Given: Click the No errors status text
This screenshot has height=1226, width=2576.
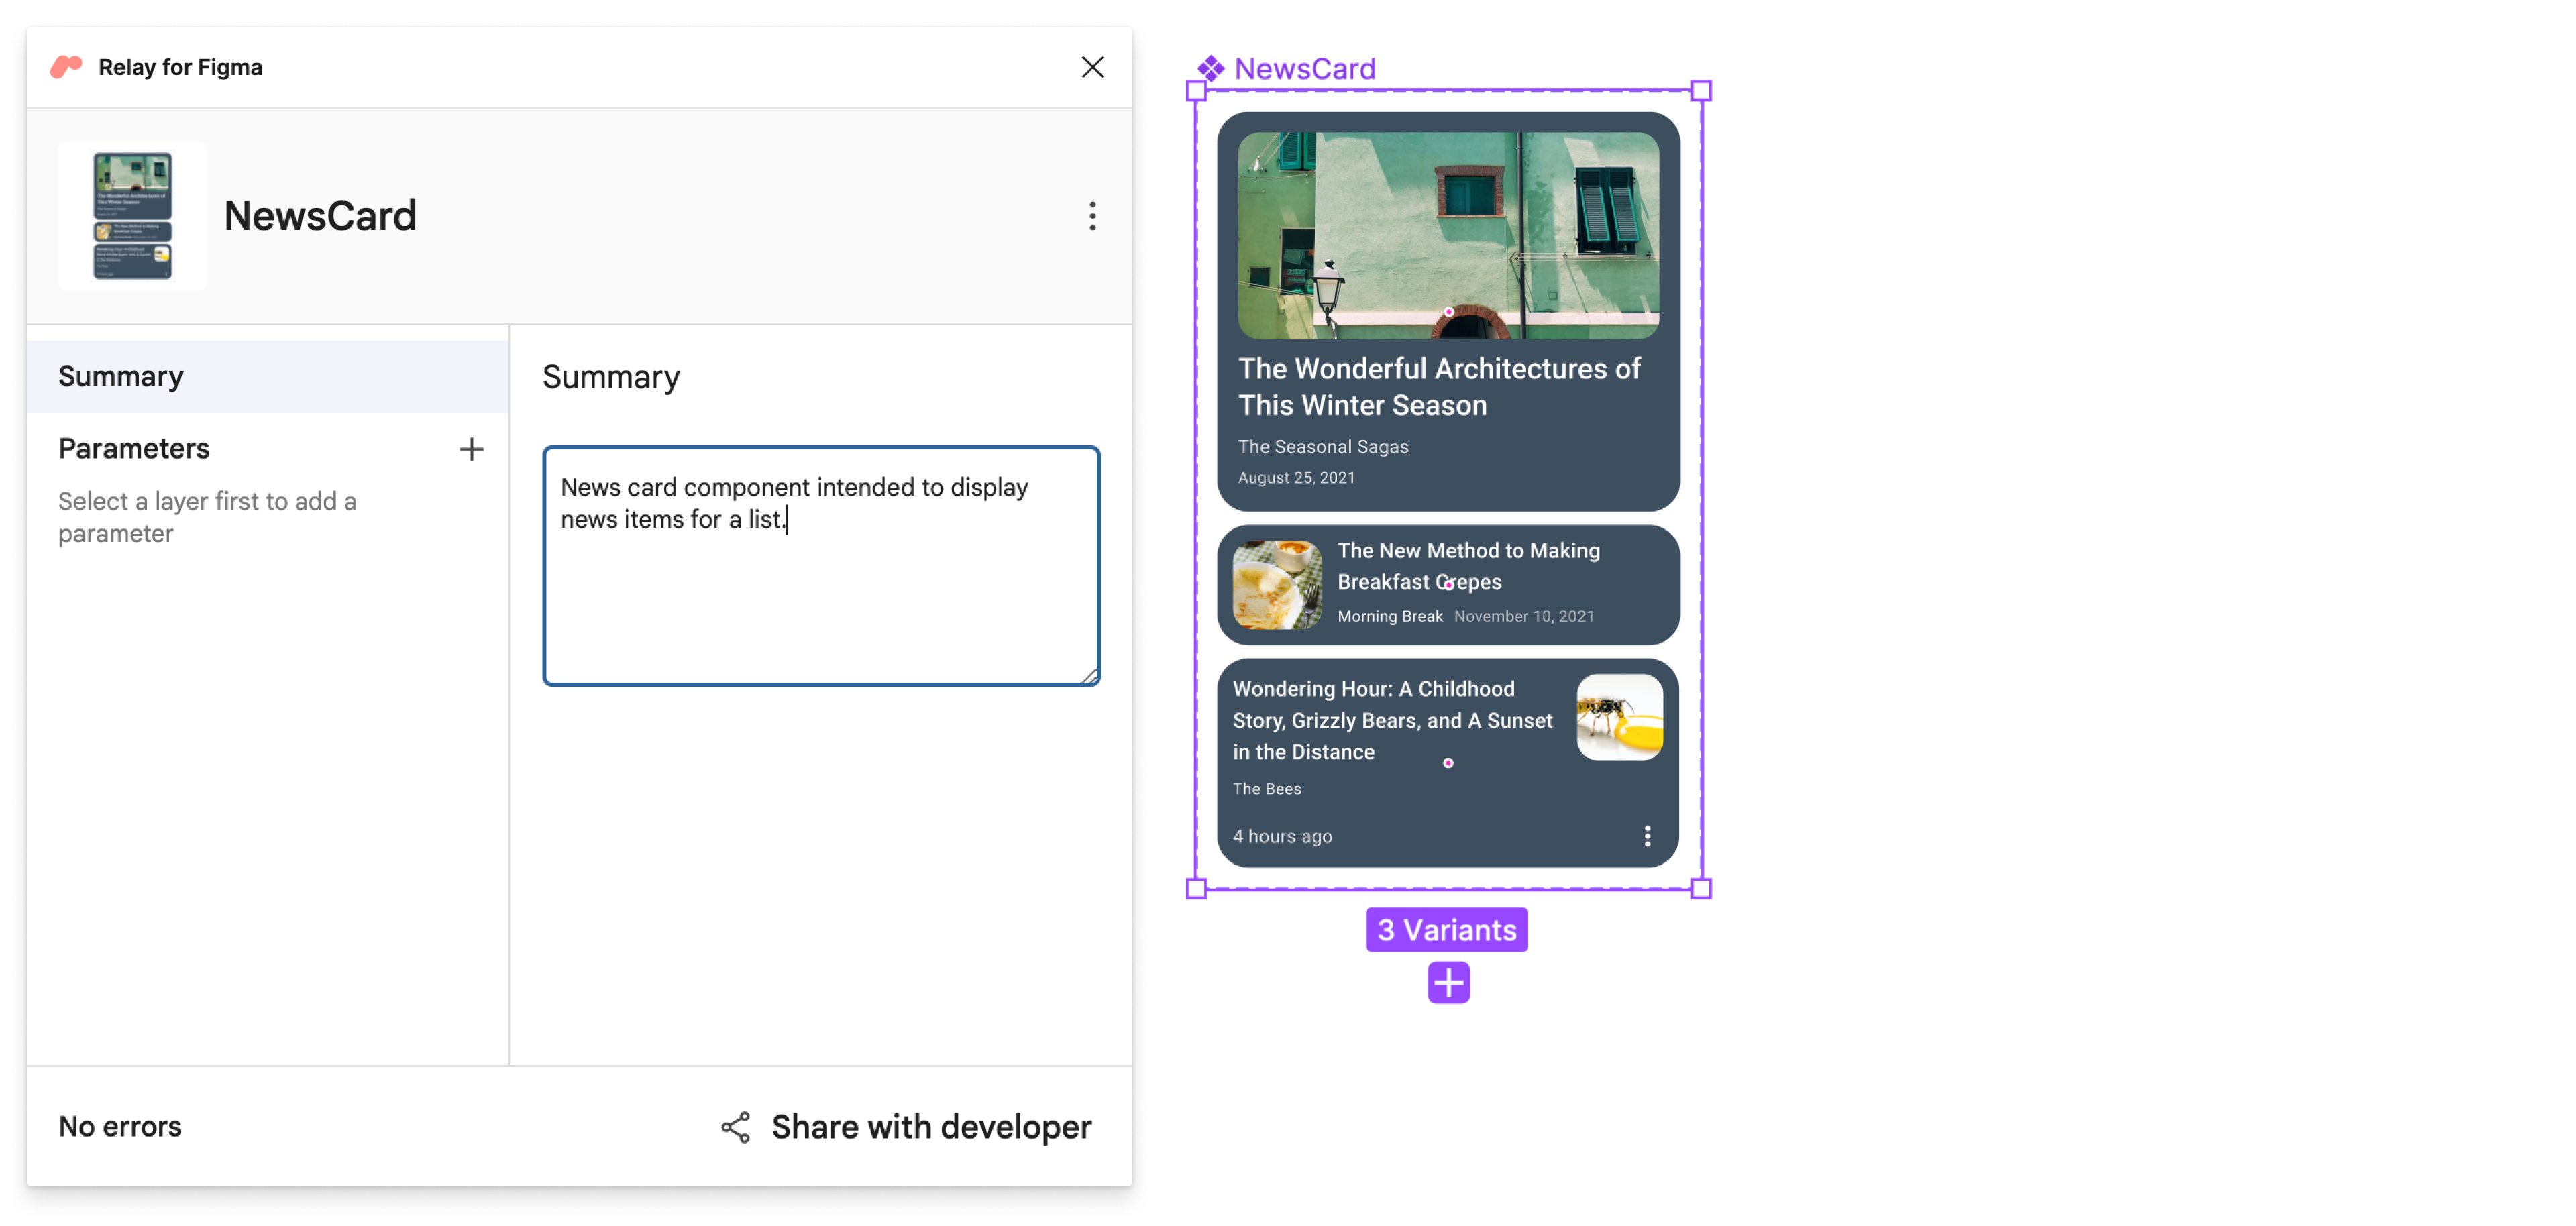Looking at the screenshot, I should [120, 1127].
